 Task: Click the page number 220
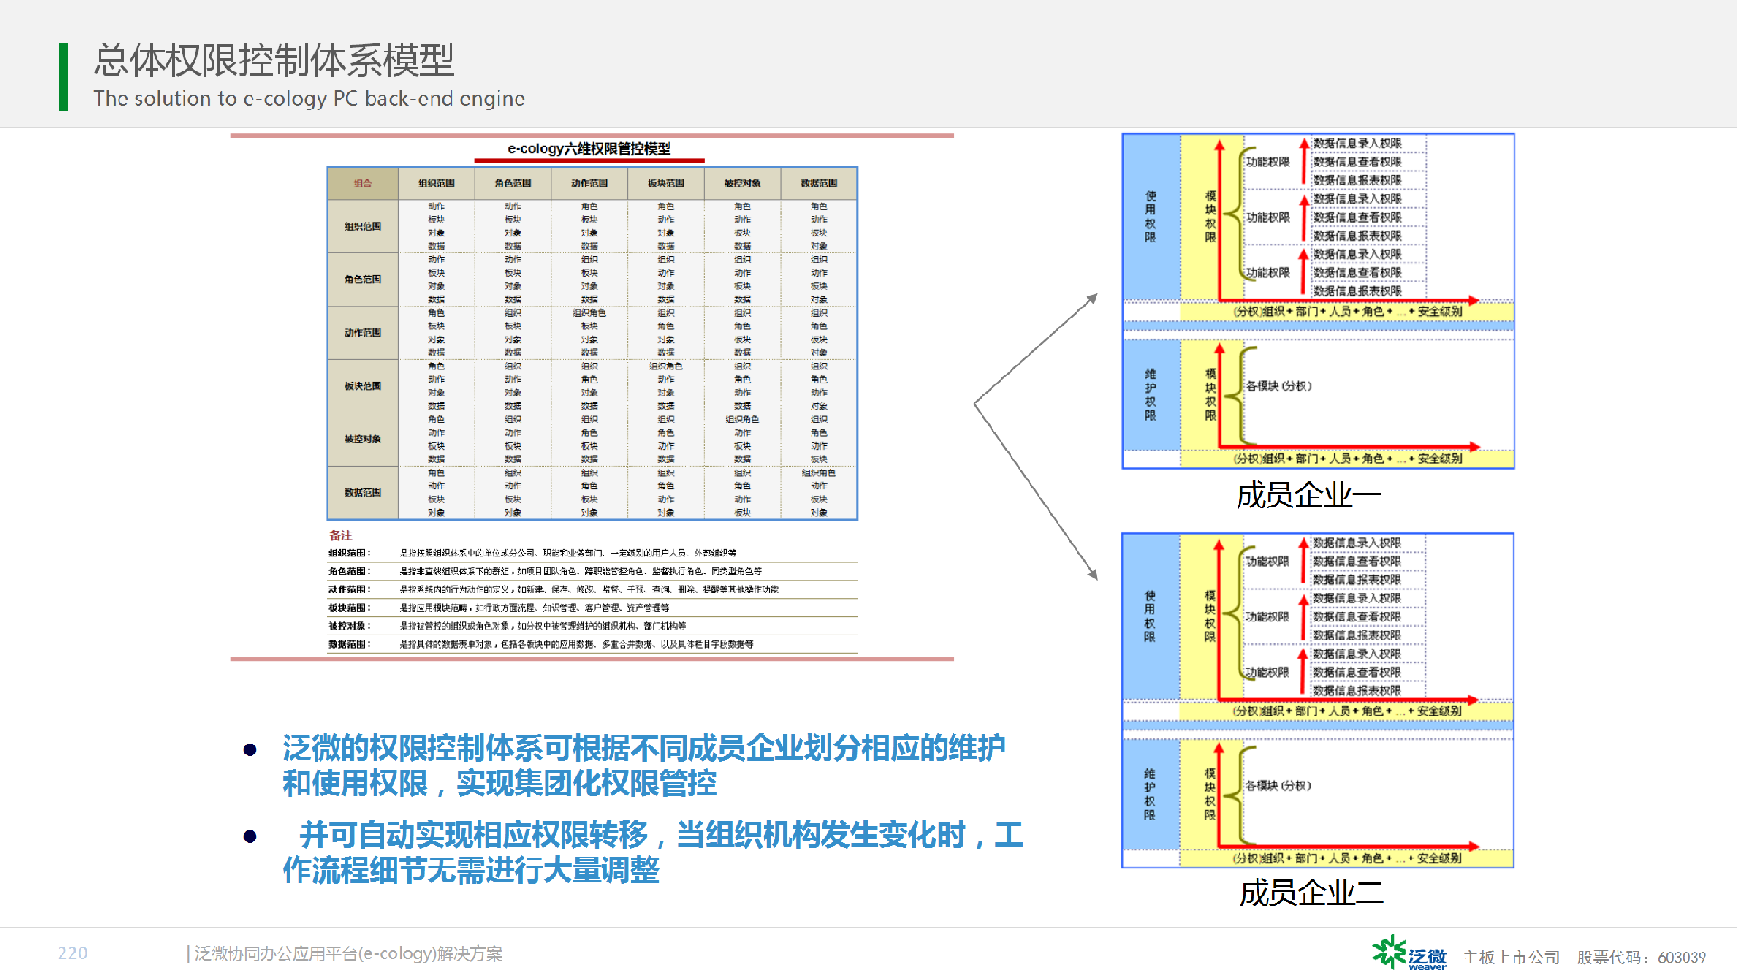72,953
